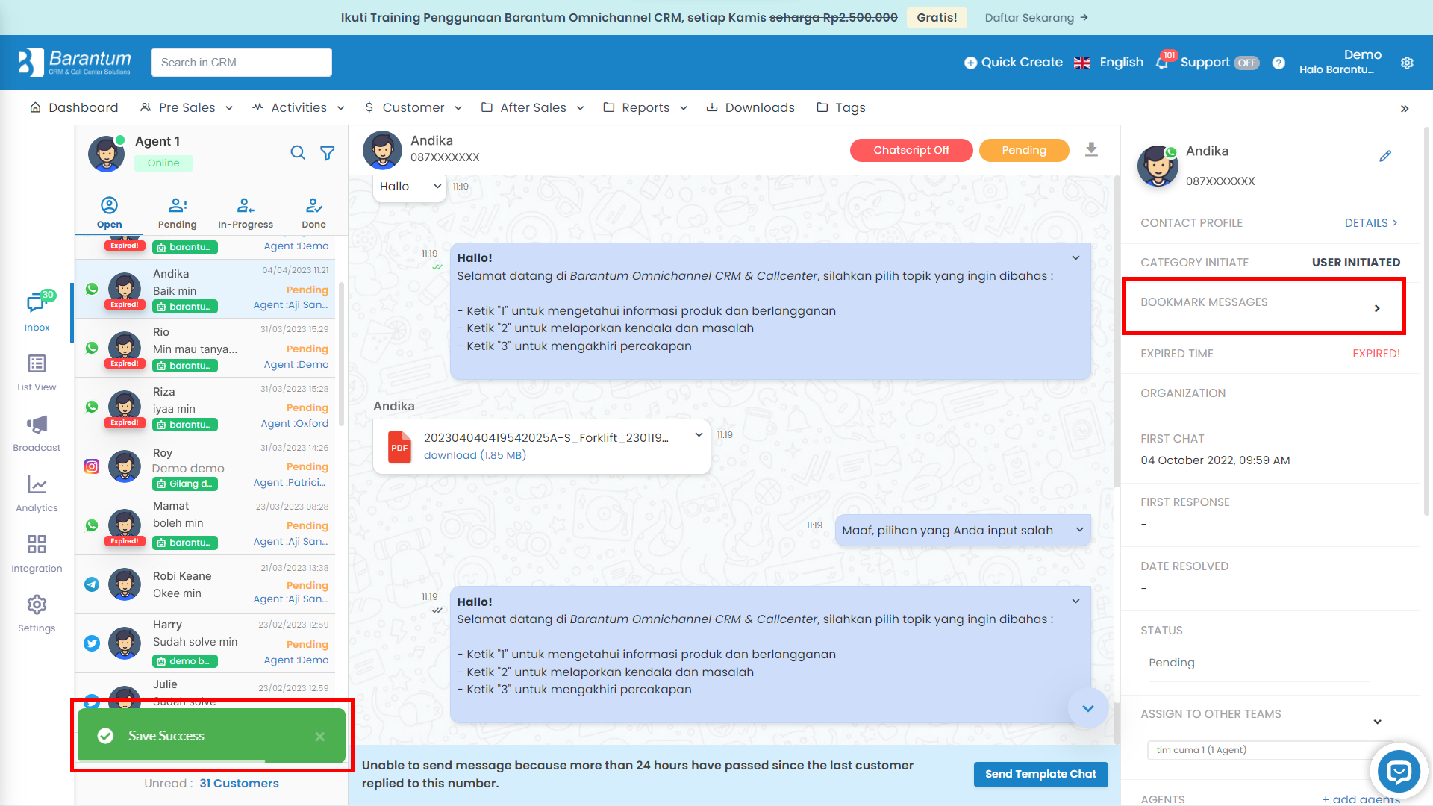This screenshot has width=1433, height=806.
Task: Click the orange Pending status button
Action: tap(1024, 150)
